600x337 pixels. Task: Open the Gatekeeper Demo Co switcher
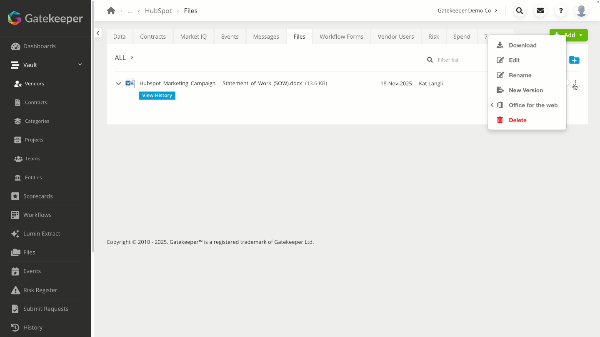(x=467, y=11)
